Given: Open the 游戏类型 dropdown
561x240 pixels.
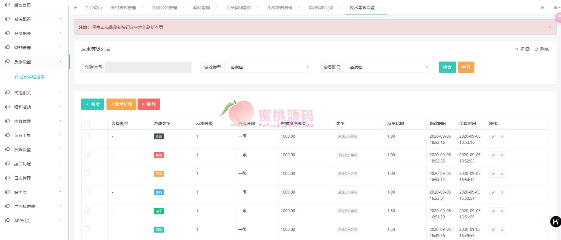Looking at the screenshot, I should (267, 67).
